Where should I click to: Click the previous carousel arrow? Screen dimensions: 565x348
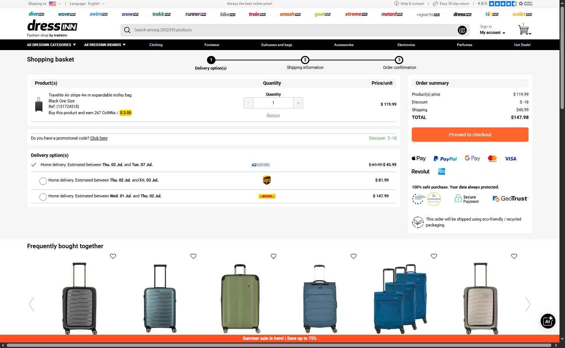click(x=32, y=304)
